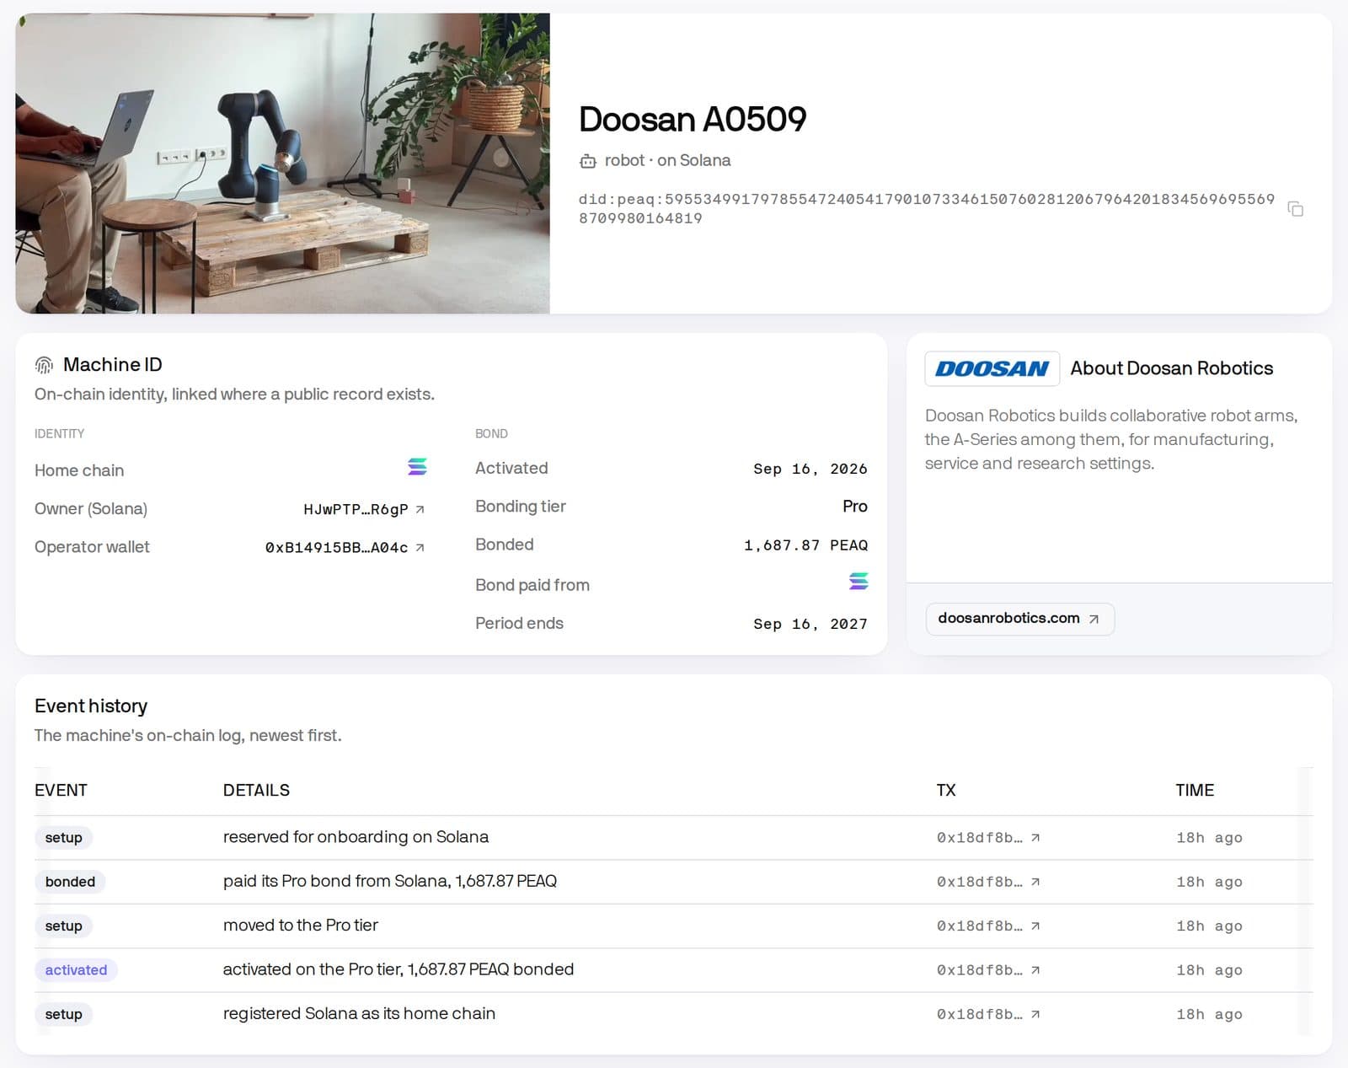Click the 'Pro' bonding tier value
The width and height of the screenshot is (1348, 1068).
point(854,507)
